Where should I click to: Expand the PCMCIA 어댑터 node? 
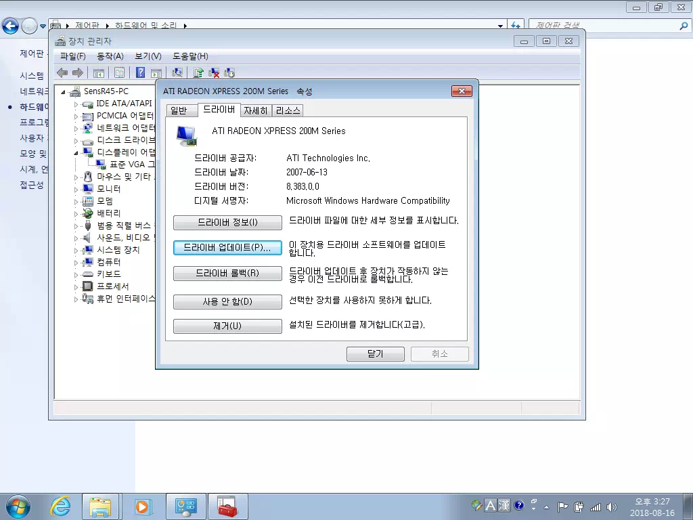pos(76,116)
